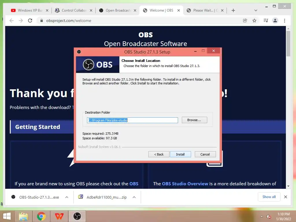Follow the OBS link in the left card

tap(134, 184)
